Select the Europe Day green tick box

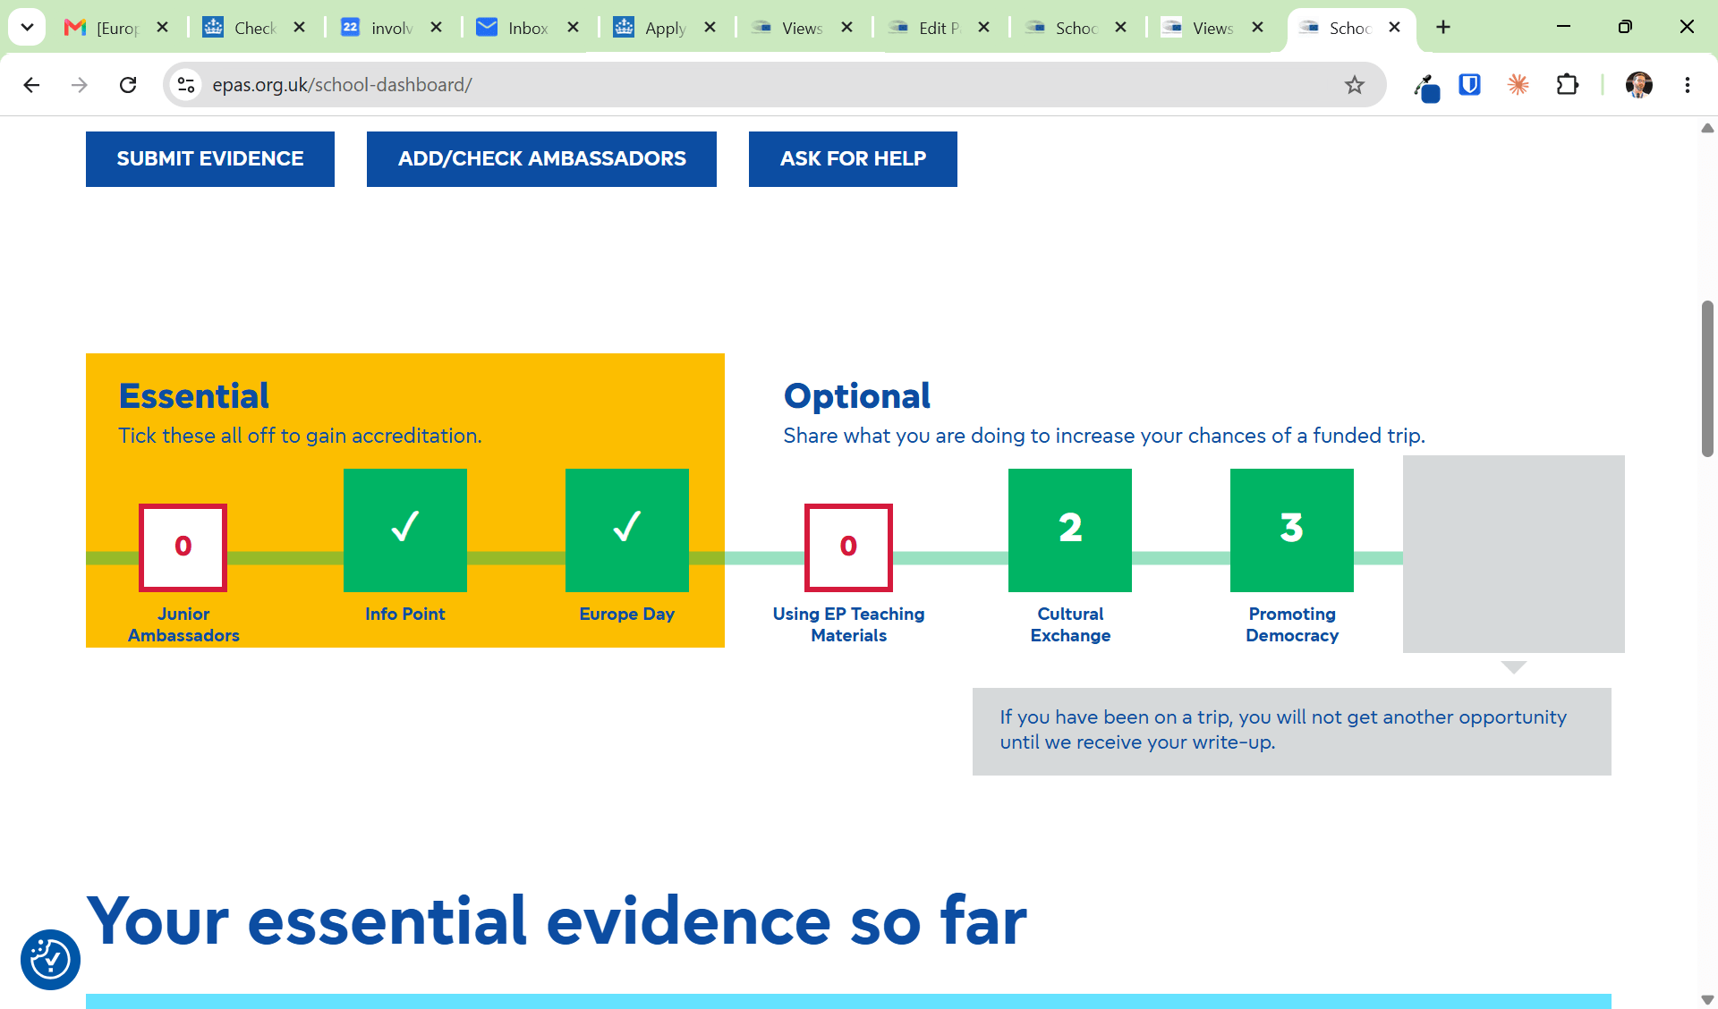pos(627,530)
